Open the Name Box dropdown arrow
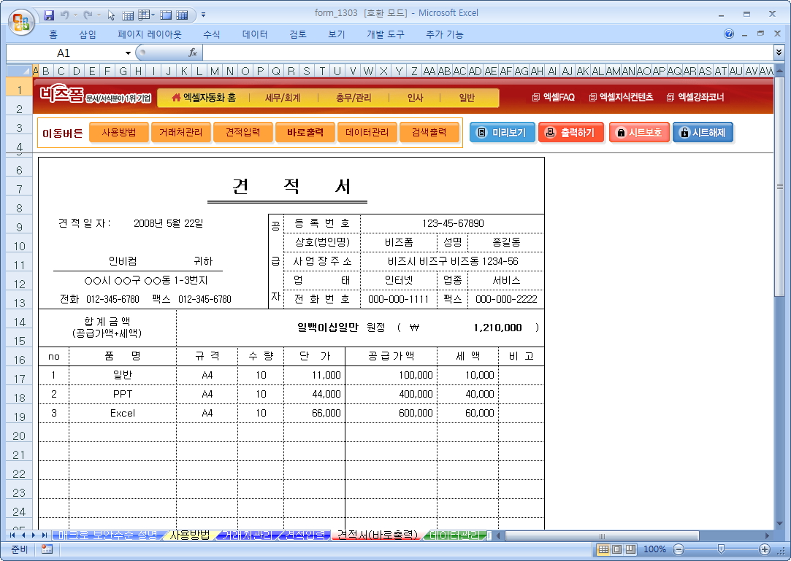Image resolution: width=791 pixels, height=561 pixels. [129, 53]
